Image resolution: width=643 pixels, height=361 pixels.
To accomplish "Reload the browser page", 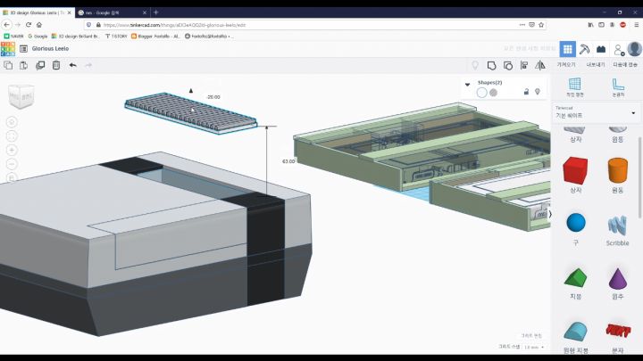I will (x=29, y=25).
